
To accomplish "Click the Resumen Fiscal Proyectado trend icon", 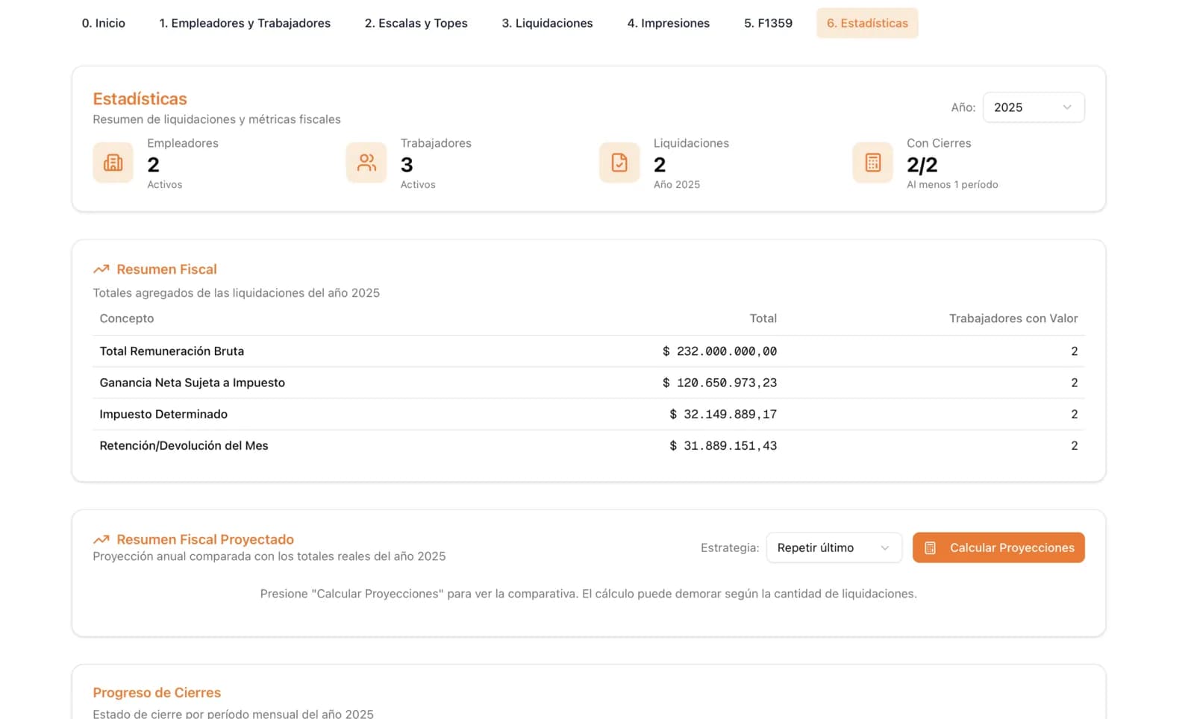I will coord(101,539).
